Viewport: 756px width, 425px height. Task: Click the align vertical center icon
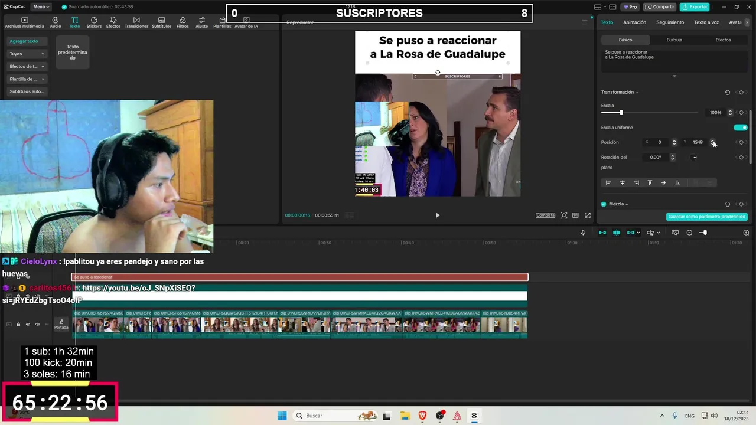pos(663,183)
